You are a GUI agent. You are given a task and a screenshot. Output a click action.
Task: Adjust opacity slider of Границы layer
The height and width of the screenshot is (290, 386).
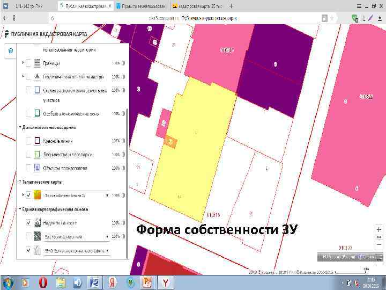123,63
